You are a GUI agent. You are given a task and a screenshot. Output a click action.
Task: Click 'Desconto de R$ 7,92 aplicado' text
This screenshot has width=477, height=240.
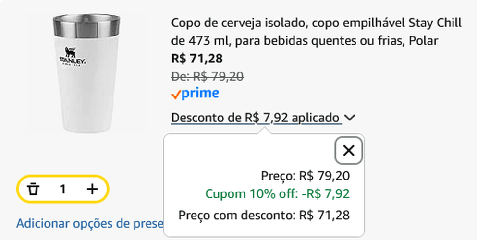pyautogui.click(x=256, y=118)
